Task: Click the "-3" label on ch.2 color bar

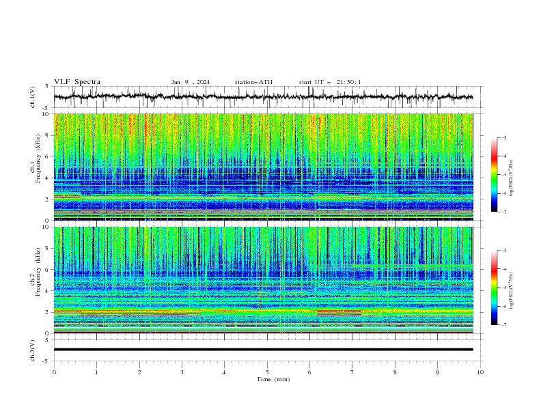Action: pyautogui.click(x=503, y=251)
